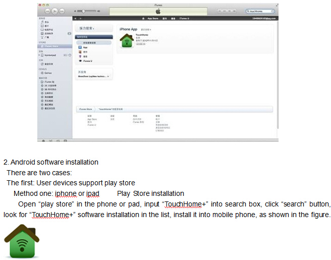Toggle repeat in the bottom iTunes toolbar
331x260 pixels.
pyautogui.click(x=58, y=140)
